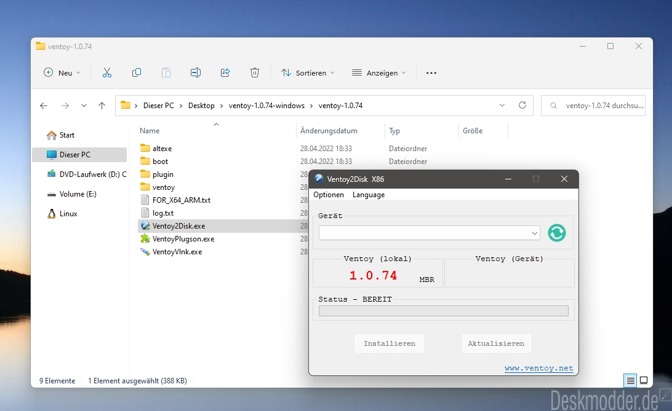Open the Optionen menu in Ventoy2Disk
This screenshot has height=411, width=672.
(329, 195)
